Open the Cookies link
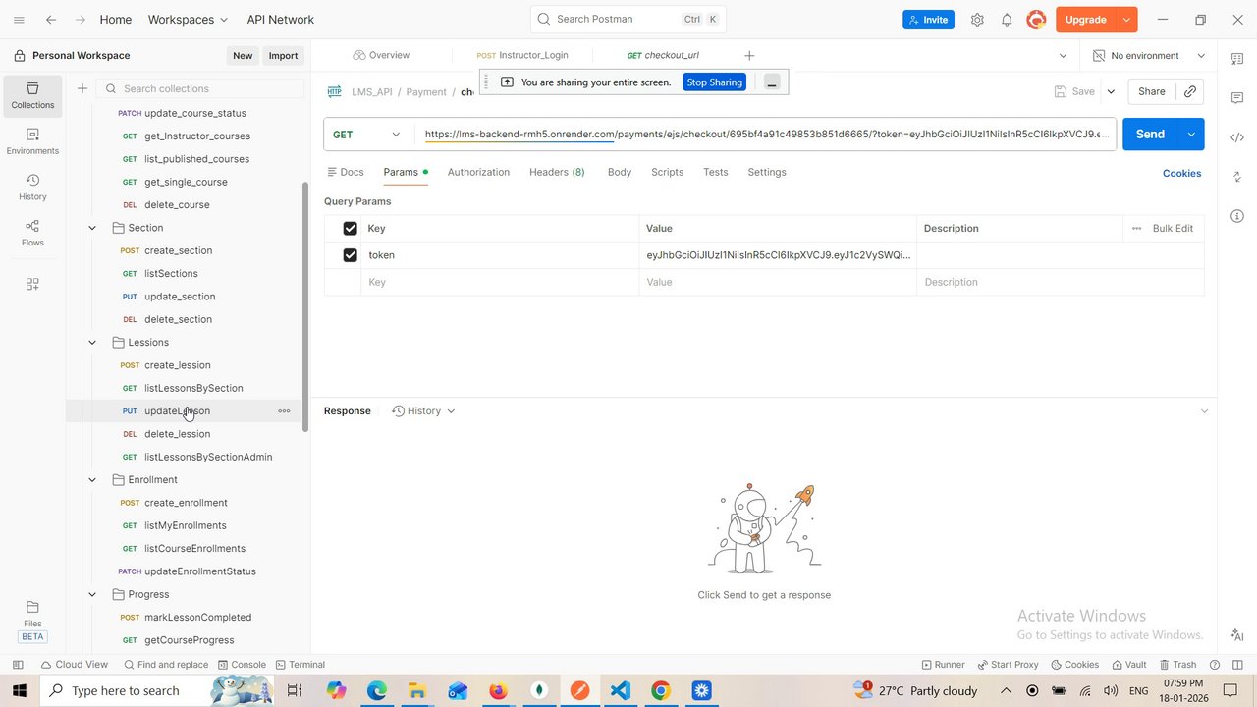 tap(1181, 174)
